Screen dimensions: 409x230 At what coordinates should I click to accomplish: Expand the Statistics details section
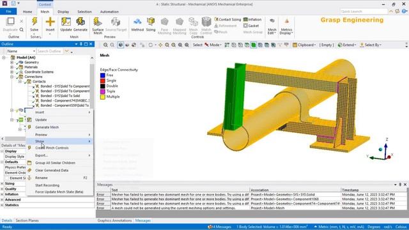[2, 205]
